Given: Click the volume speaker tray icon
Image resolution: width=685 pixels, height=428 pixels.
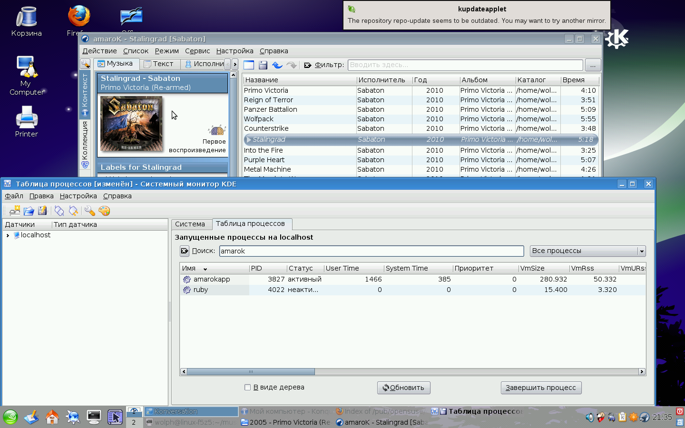Looking at the screenshot, I should (x=590, y=418).
